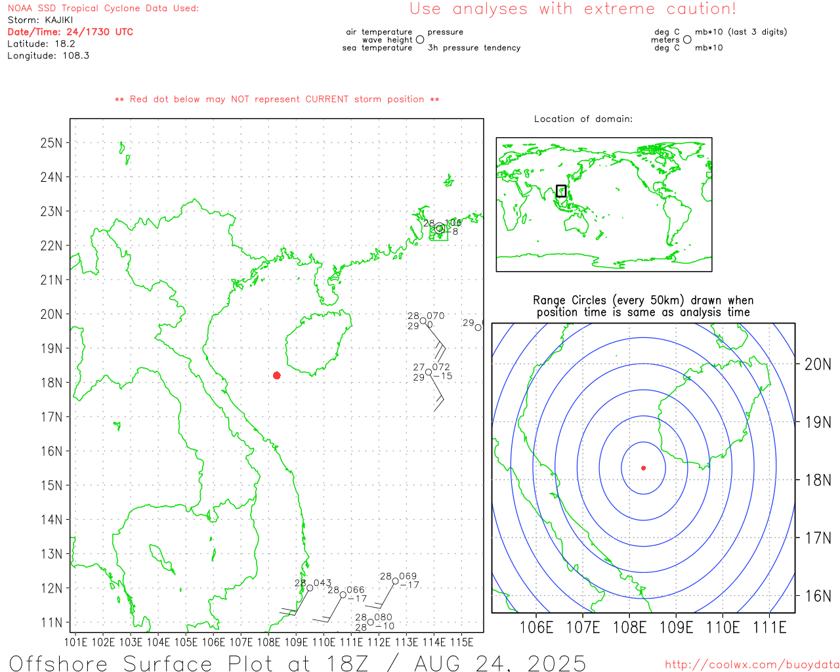Click the 101E longitude label
The image size is (840, 672).
76,642
